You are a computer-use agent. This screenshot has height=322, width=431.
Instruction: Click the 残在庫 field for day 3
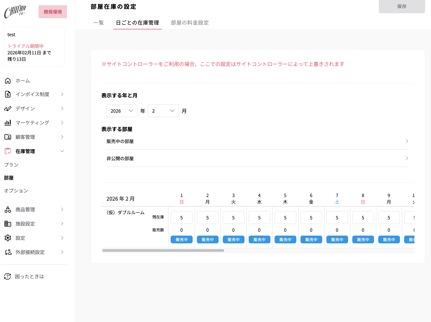(x=233, y=217)
